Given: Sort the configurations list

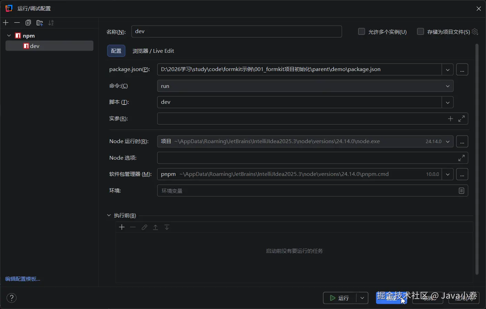Looking at the screenshot, I should pos(51,23).
